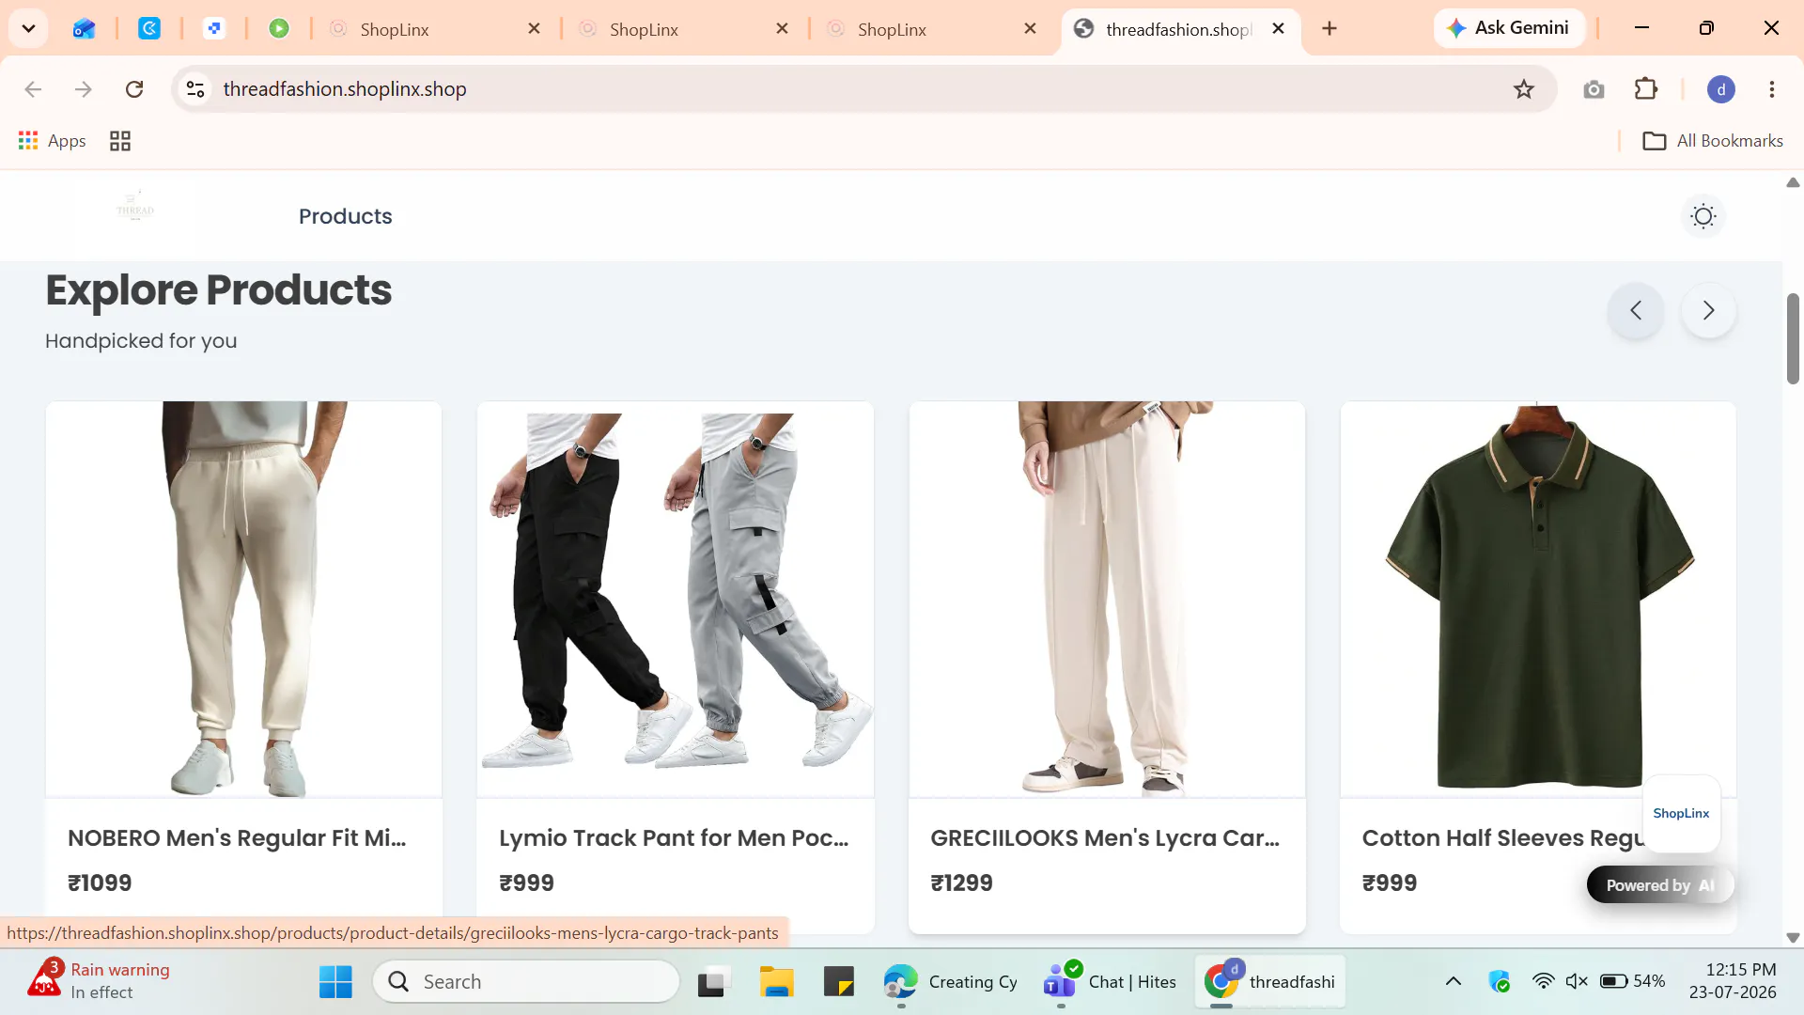The image size is (1804, 1015).
Task: Open the clock showing 12:15 PM
Action: click(x=1733, y=981)
